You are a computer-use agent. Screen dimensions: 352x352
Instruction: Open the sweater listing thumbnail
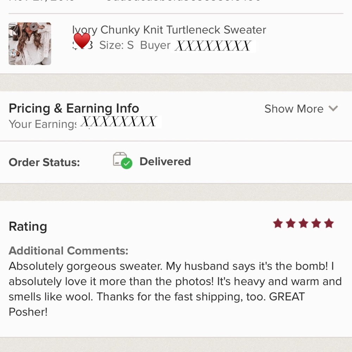(30, 44)
